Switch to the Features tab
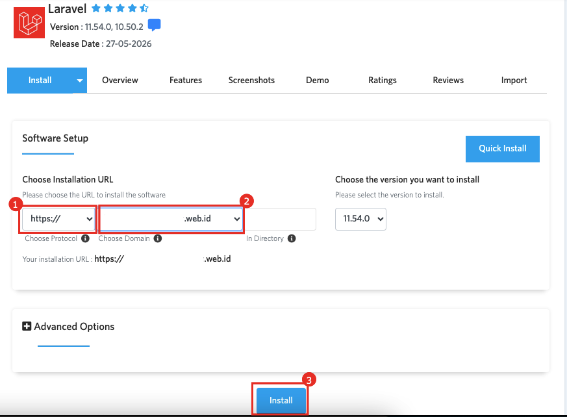 point(186,81)
